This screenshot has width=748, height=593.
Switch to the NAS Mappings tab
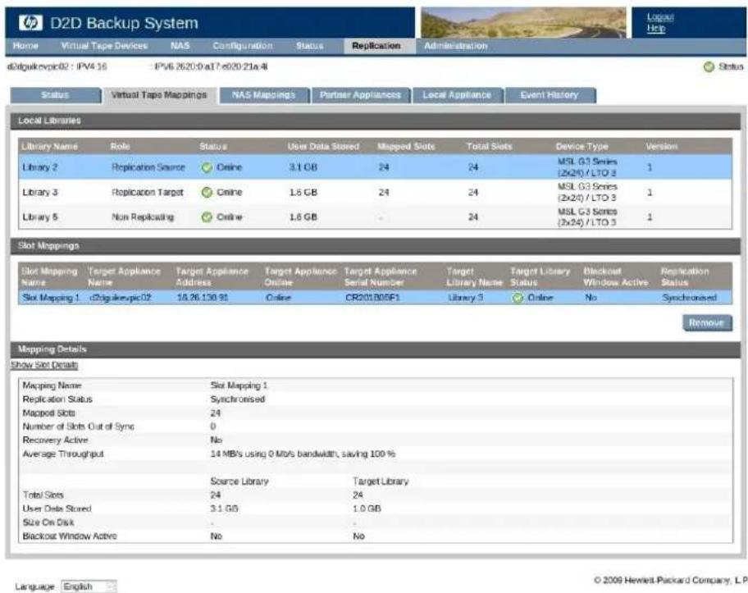point(264,95)
